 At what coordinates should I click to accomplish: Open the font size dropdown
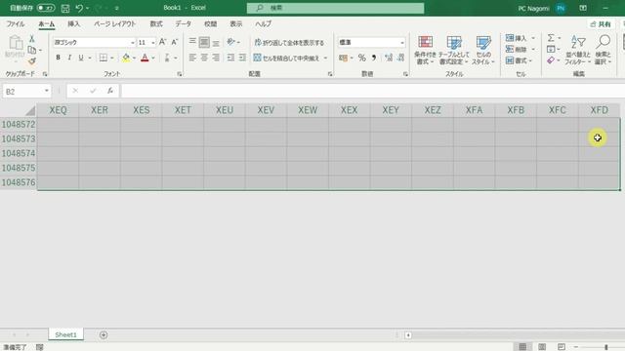[x=153, y=43]
